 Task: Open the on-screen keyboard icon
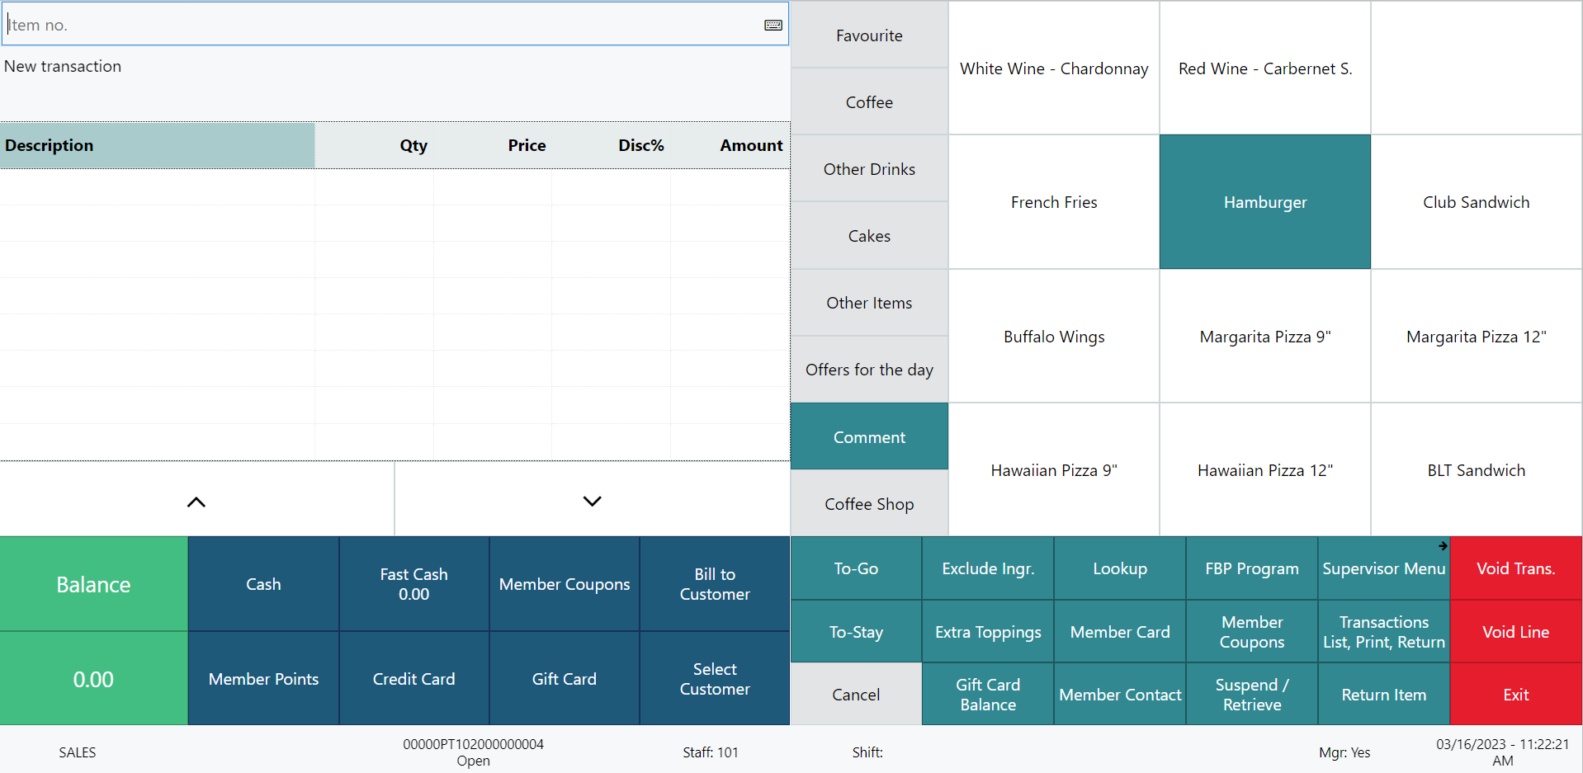tap(773, 25)
